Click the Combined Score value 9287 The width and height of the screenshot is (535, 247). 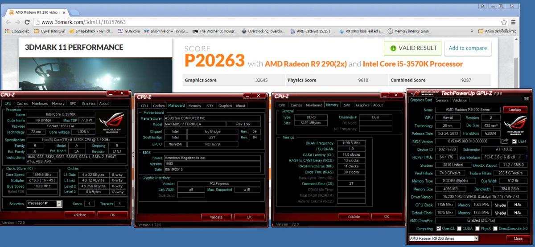pos(466,80)
